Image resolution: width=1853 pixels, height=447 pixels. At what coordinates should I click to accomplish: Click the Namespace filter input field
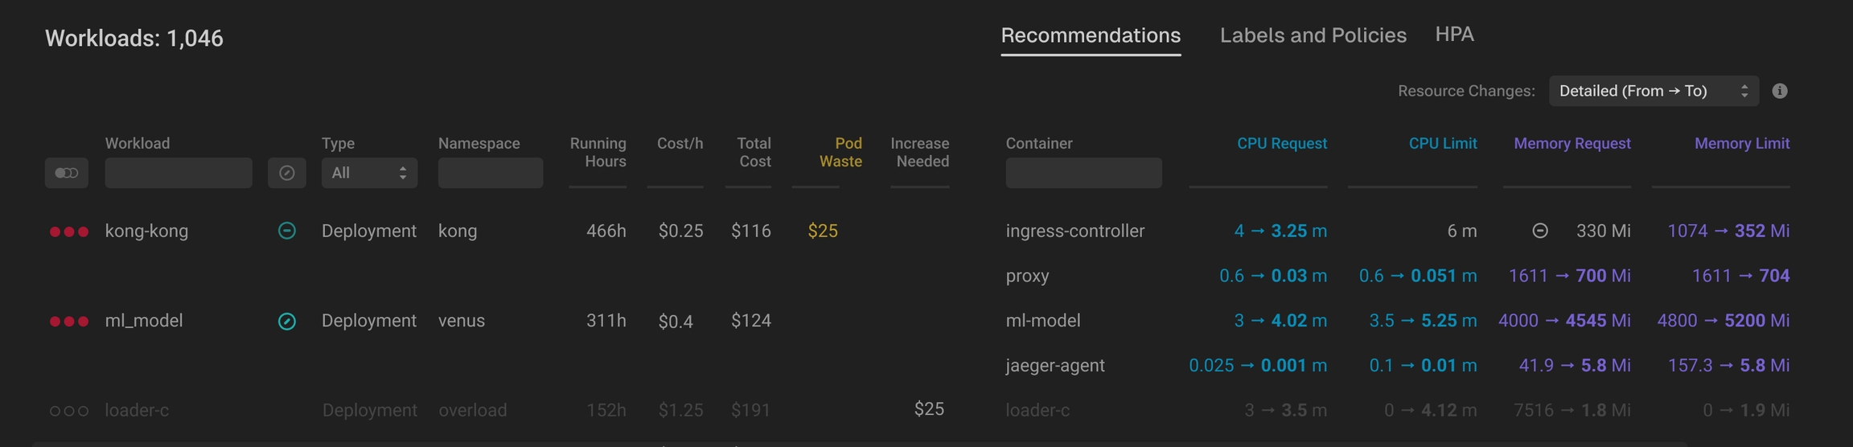[490, 173]
